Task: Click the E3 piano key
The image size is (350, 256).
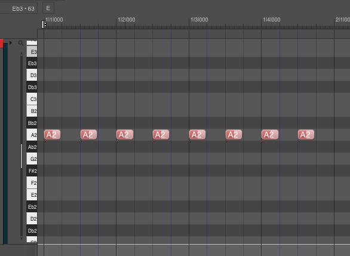Action: (x=32, y=51)
